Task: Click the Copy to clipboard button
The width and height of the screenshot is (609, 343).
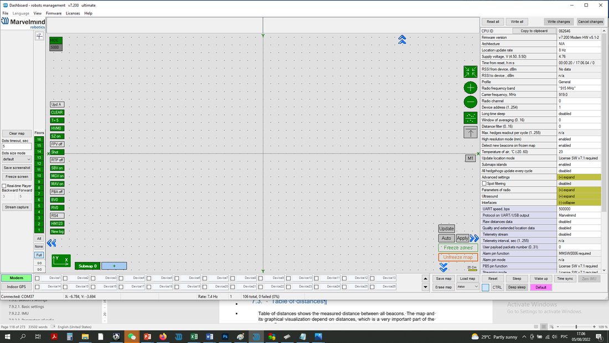Action: pyautogui.click(x=534, y=30)
